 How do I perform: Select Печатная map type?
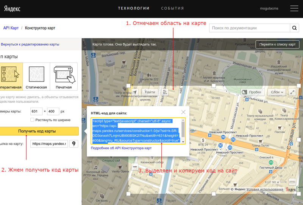(x=64, y=77)
